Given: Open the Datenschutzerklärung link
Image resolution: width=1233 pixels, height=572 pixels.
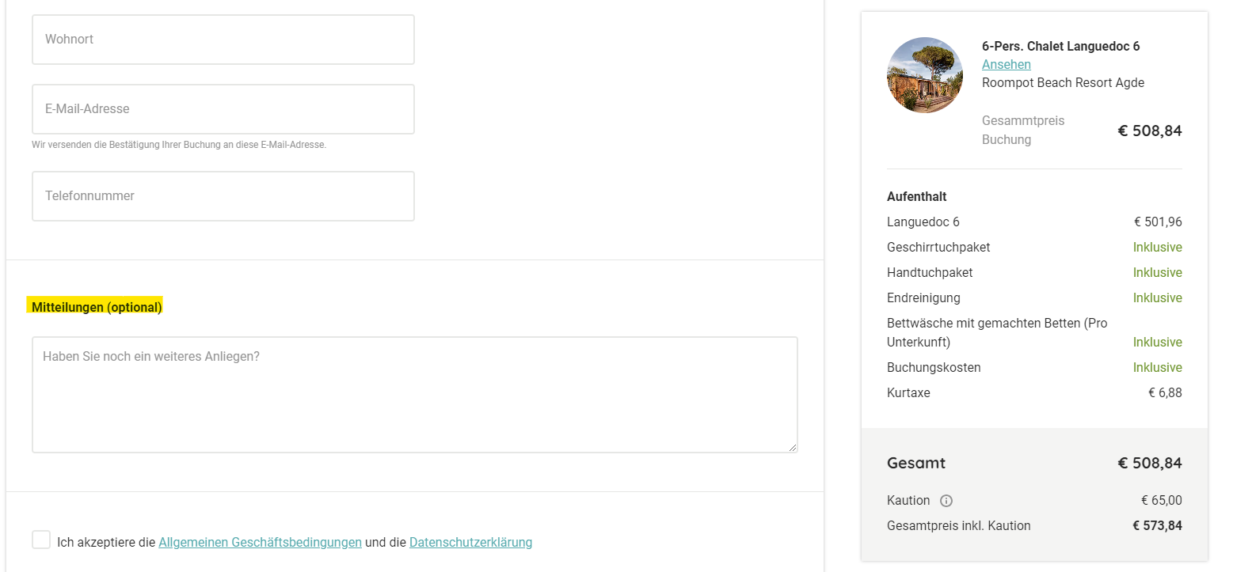Looking at the screenshot, I should click(x=470, y=543).
